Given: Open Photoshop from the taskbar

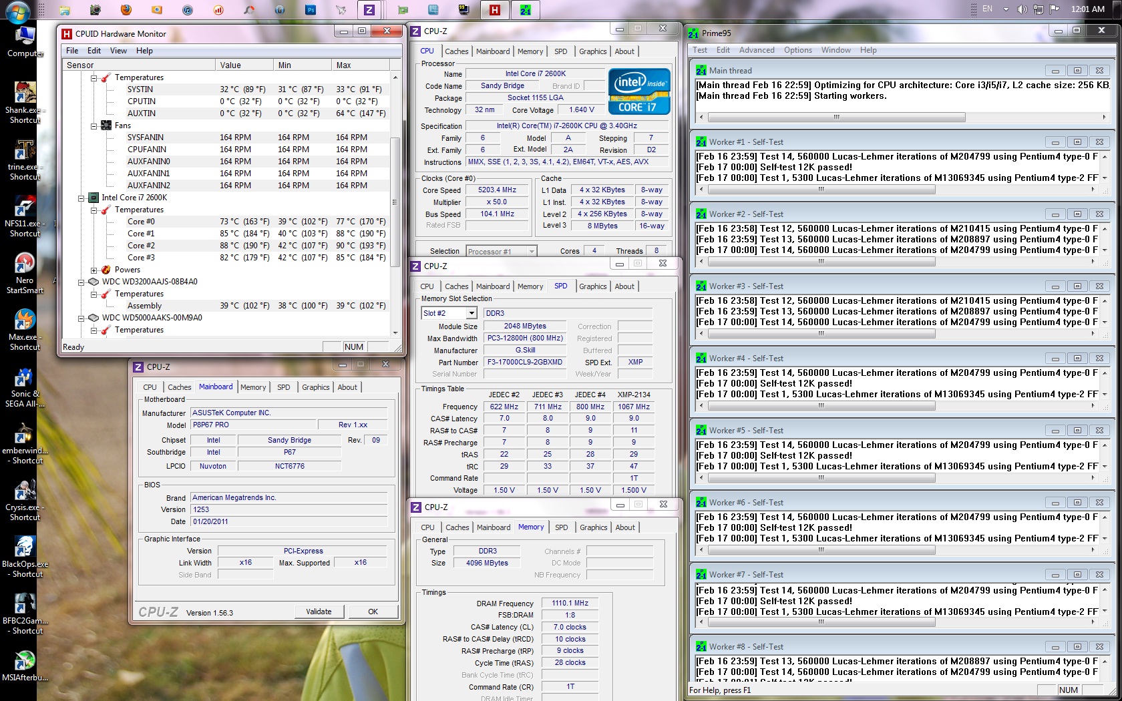Looking at the screenshot, I should 311,9.
